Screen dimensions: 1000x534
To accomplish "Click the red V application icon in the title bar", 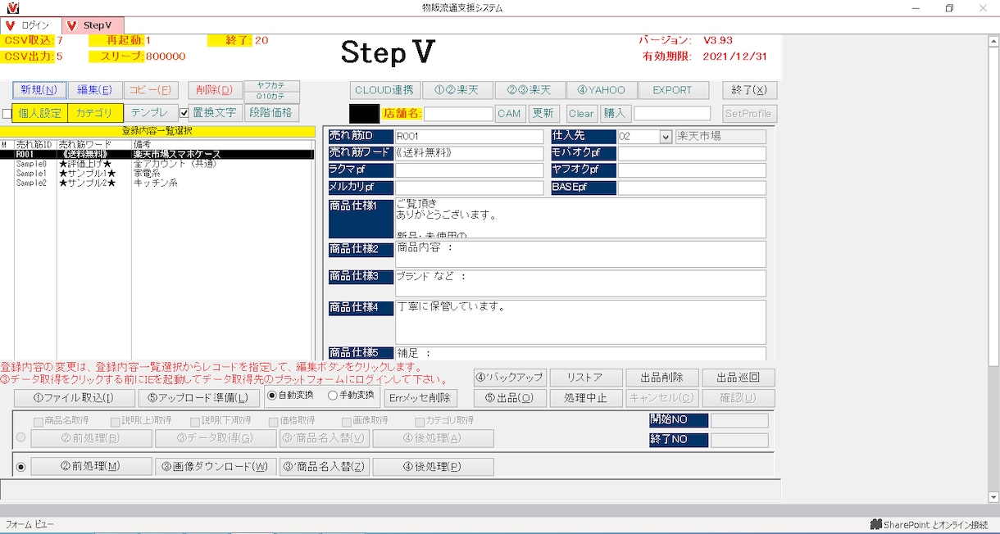I will tap(12, 8).
